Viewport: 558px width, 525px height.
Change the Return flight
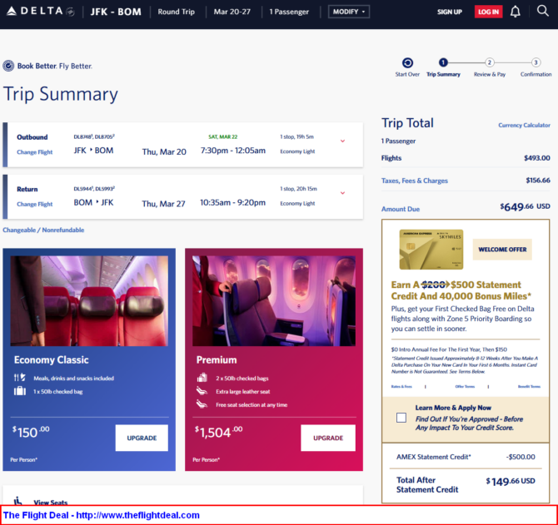34,204
